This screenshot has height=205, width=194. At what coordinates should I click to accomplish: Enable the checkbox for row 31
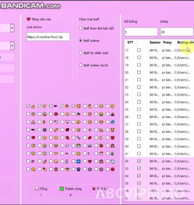pos(139,154)
